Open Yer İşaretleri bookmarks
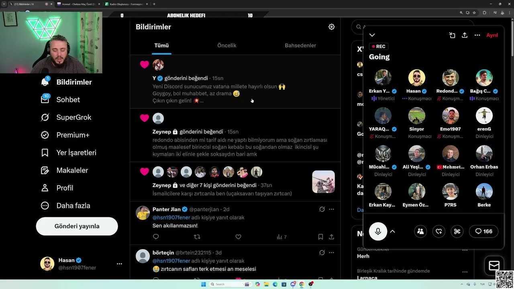 [69, 153]
